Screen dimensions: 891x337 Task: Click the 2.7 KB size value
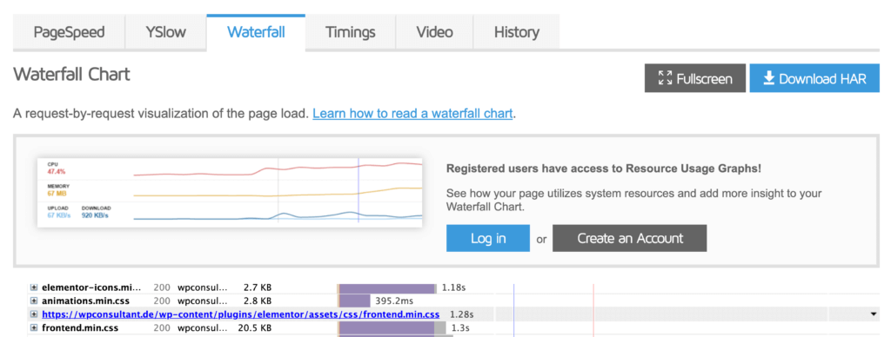(258, 287)
